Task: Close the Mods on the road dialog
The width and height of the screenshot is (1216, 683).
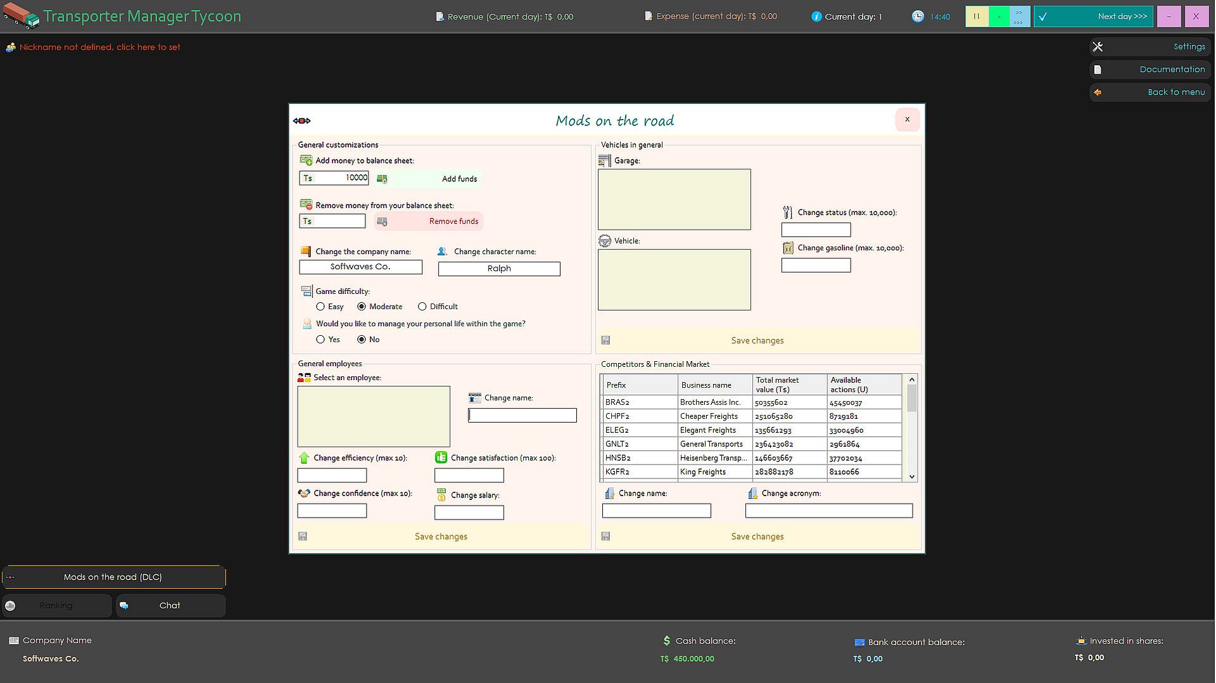Action: tap(907, 120)
